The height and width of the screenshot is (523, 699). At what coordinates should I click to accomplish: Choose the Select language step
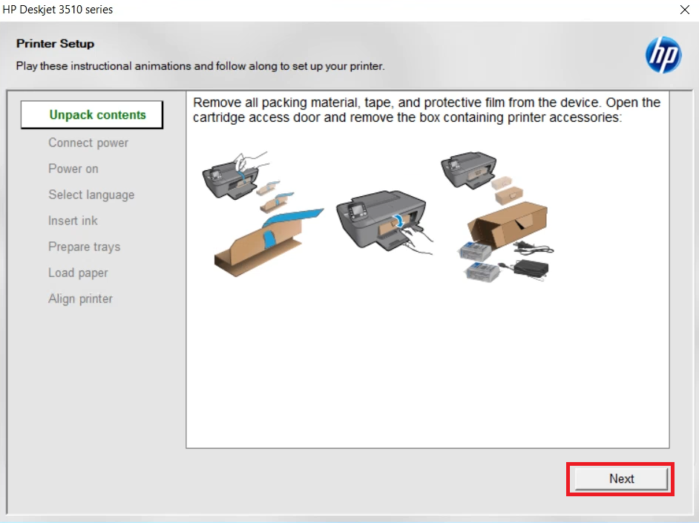pyautogui.click(x=91, y=195)
